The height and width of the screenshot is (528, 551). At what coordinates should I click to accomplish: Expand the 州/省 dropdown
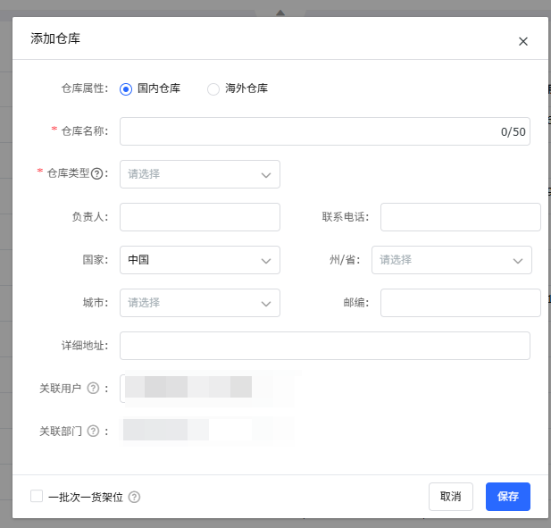click(452, 260)
